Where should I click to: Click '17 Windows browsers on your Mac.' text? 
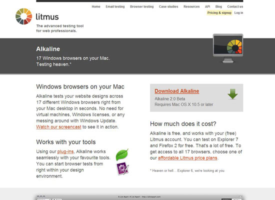[73, 58]
